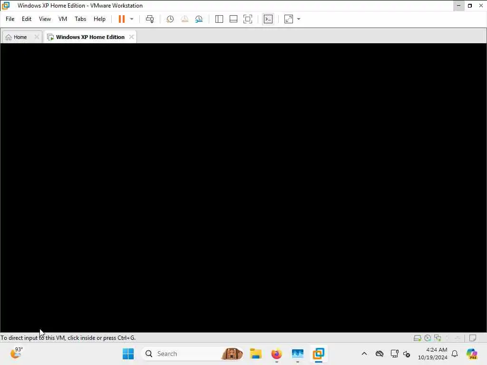
Task: Open the VM menu
Action: (63, 19)
